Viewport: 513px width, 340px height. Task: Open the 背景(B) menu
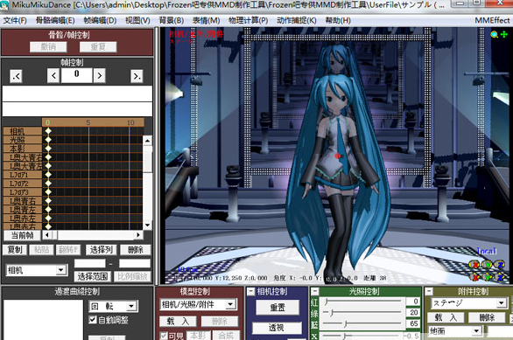click(x=171, y=21)
